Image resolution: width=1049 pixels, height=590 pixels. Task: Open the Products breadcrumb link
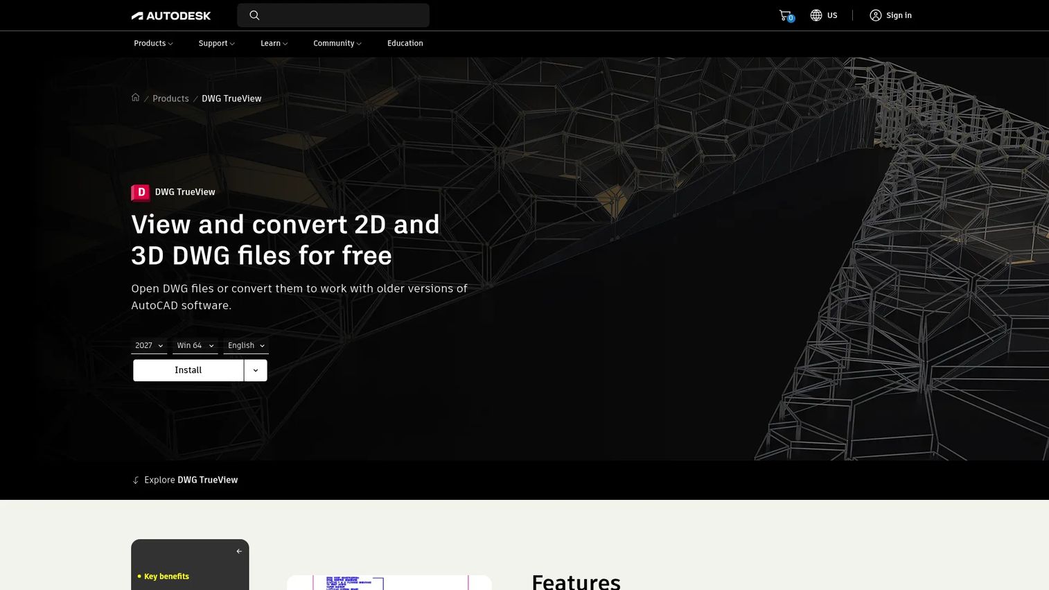pos(170,98)
